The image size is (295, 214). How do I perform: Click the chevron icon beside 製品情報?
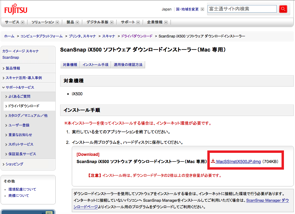tap(4, 68)
